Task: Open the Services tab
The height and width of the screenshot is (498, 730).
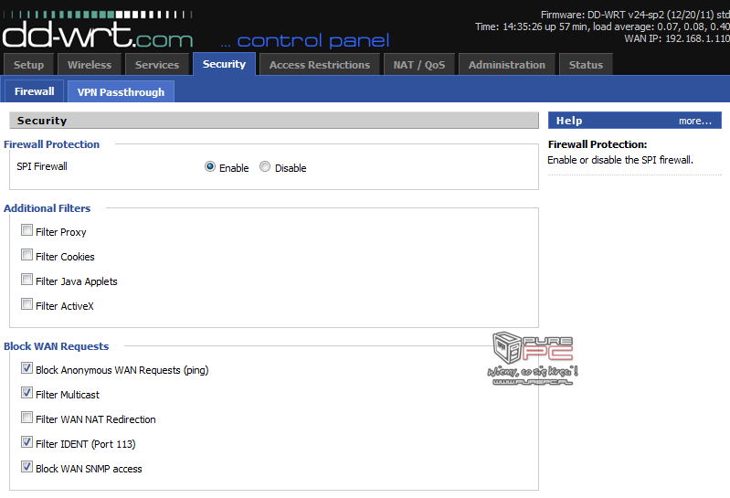Action: (x=157, y=65)
